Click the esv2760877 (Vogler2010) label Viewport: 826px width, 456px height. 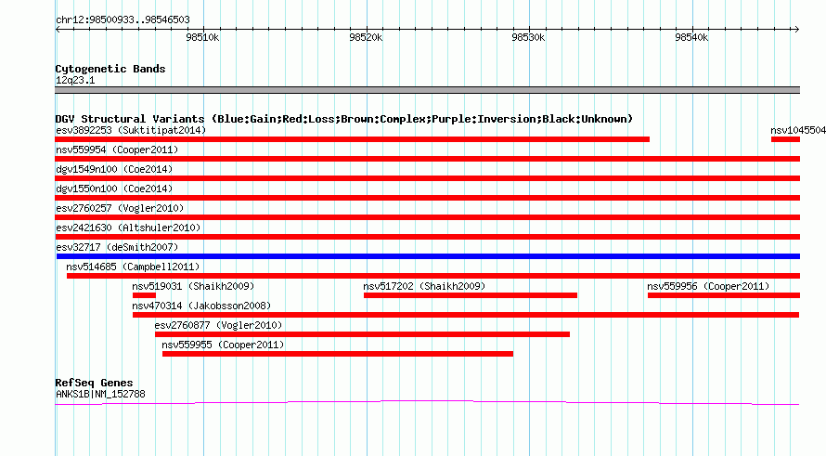[218, 325]
